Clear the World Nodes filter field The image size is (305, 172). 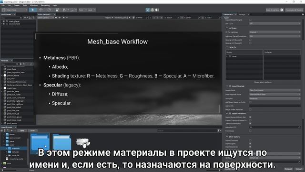pyautogui.click(x=21, y=18)
